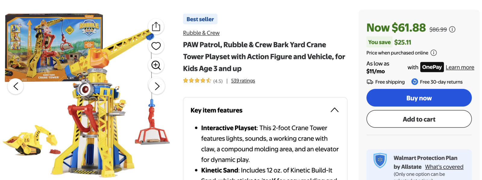This screenshot has height=180, width=482.
Task: Open the 539 ratings link
Action: point(243,81)
